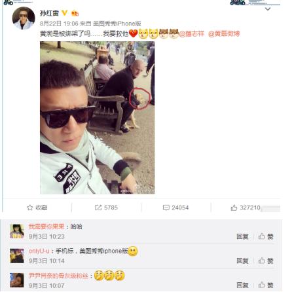Like the 10:07 comment thumbs-up
294x292 pixels.
coord(262,285)
